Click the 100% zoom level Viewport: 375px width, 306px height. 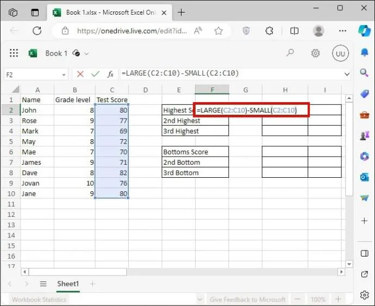click(x=318, y=299)
